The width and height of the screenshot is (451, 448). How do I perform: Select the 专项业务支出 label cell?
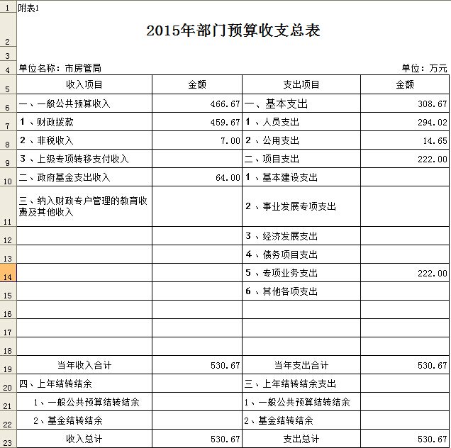[x=301, y=273]
